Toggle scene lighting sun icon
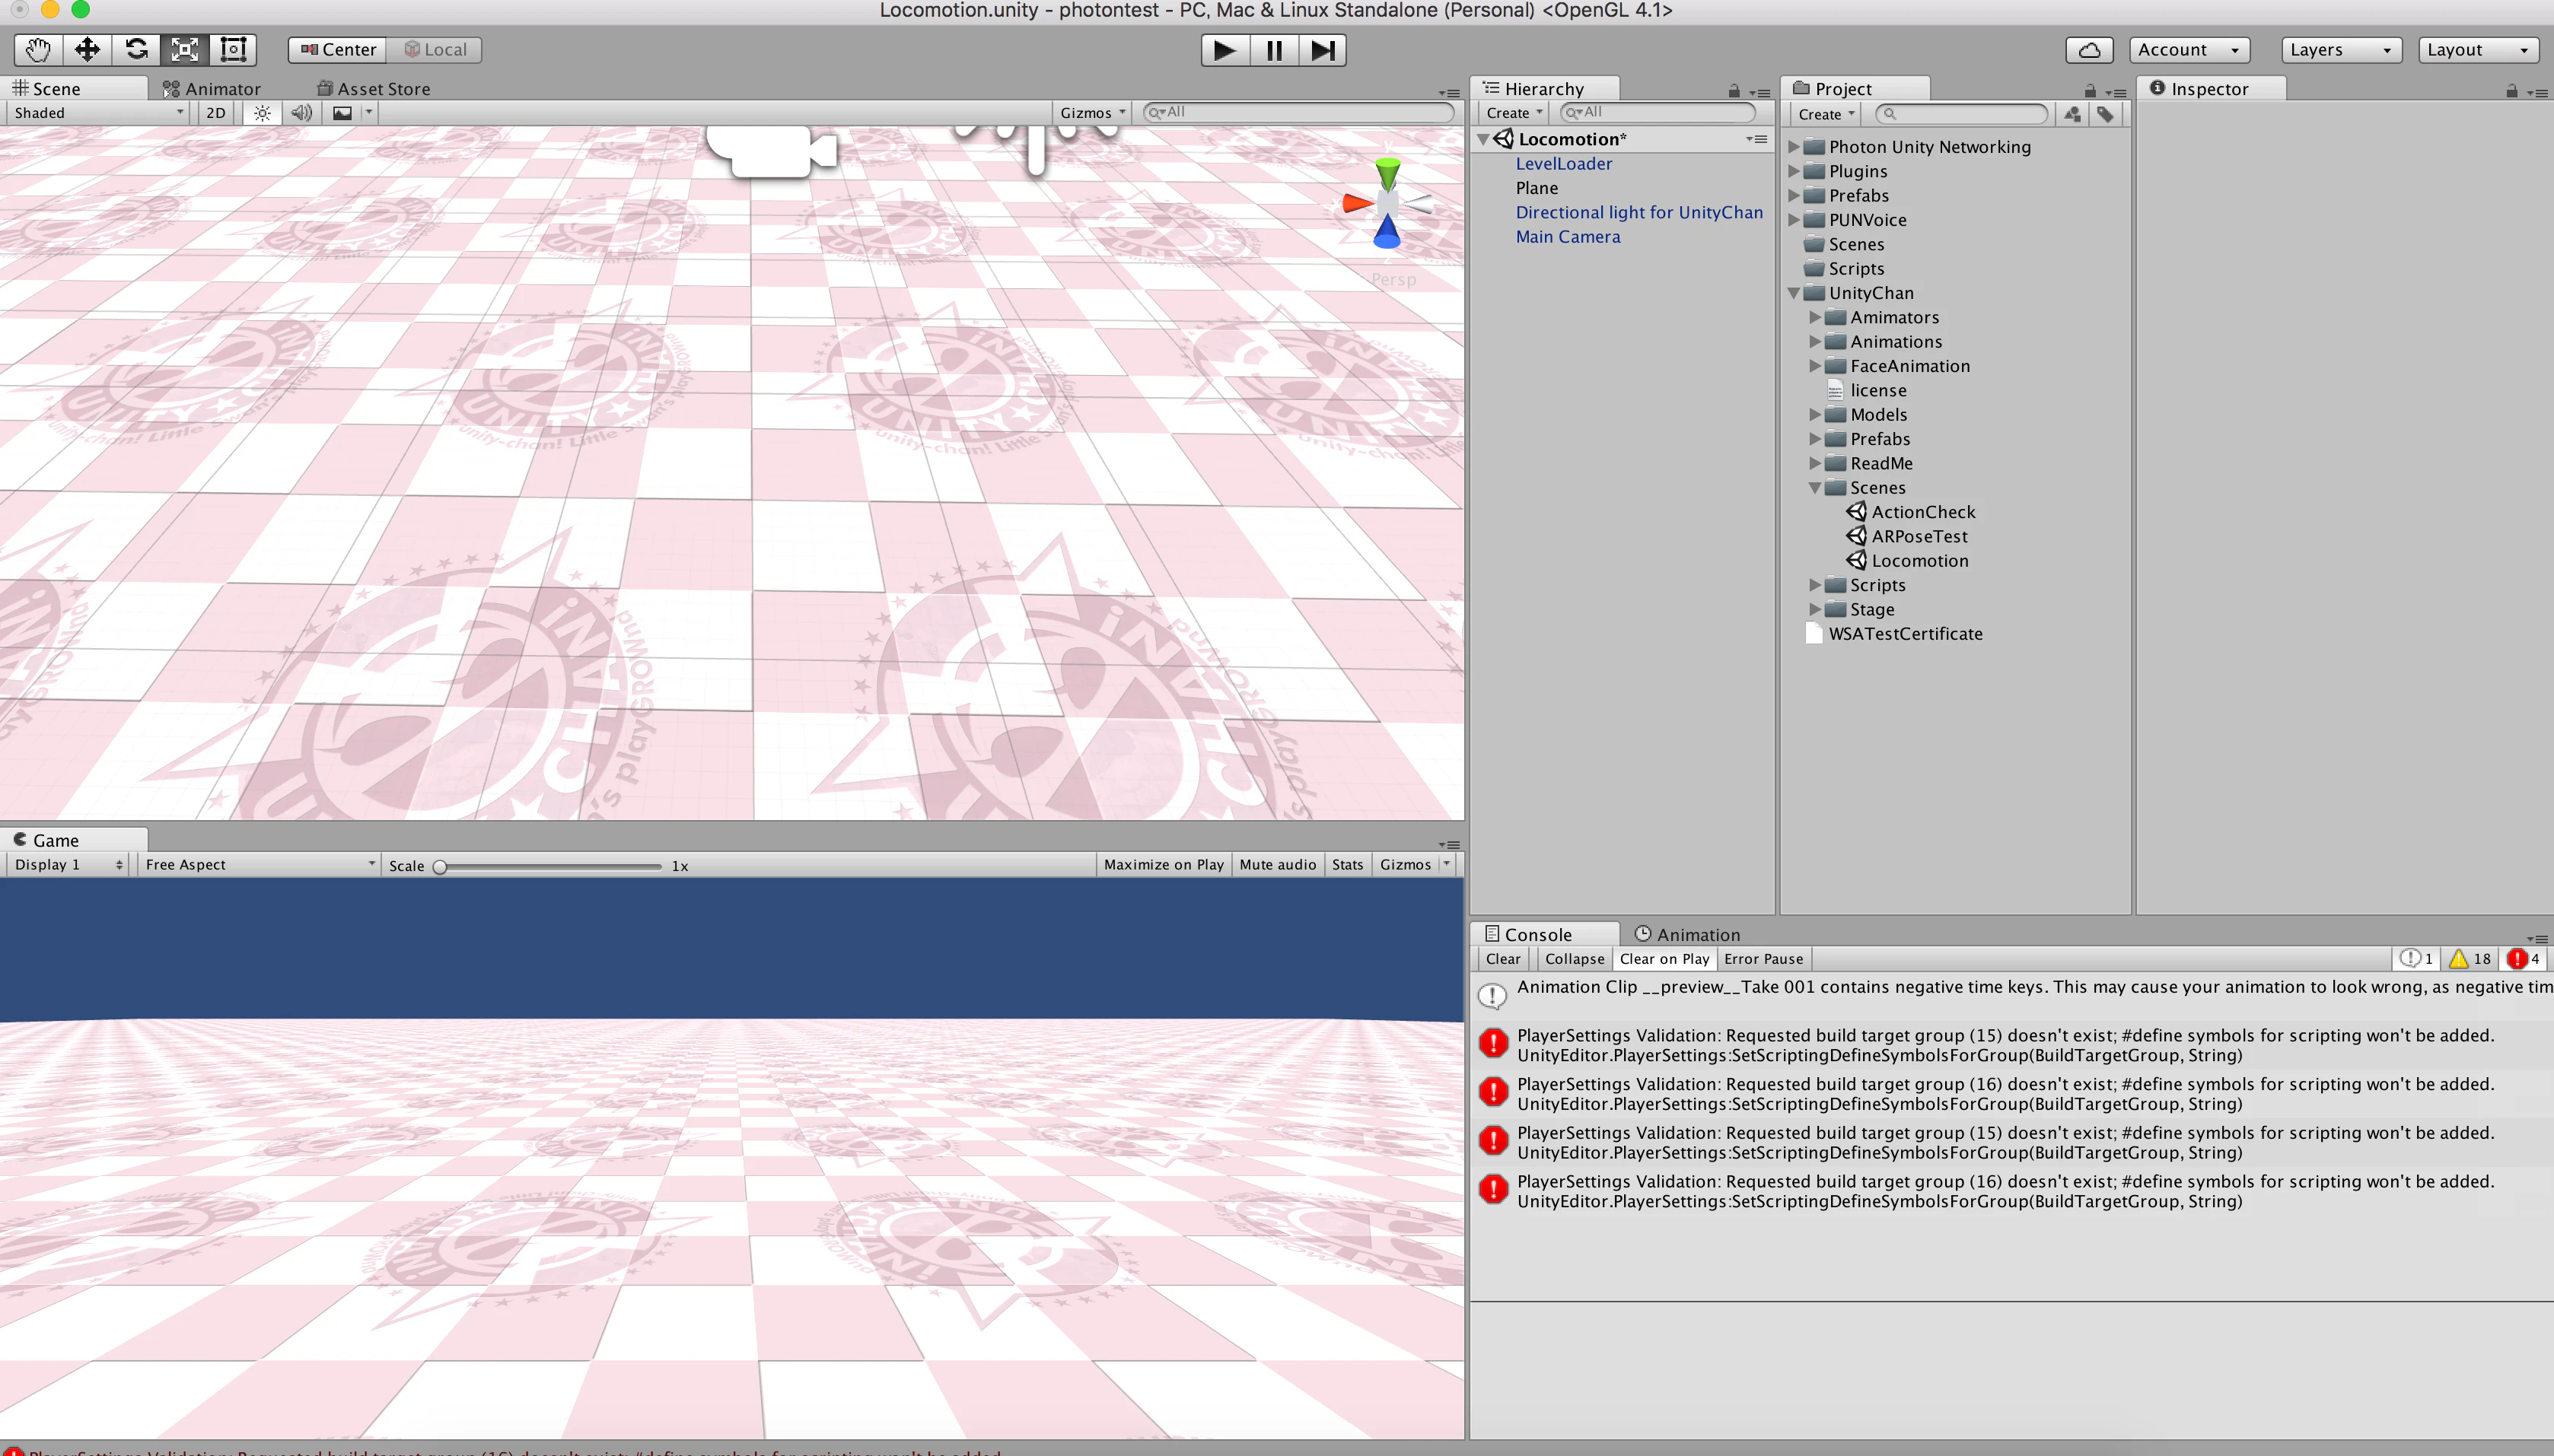 [x=262, y=113]
